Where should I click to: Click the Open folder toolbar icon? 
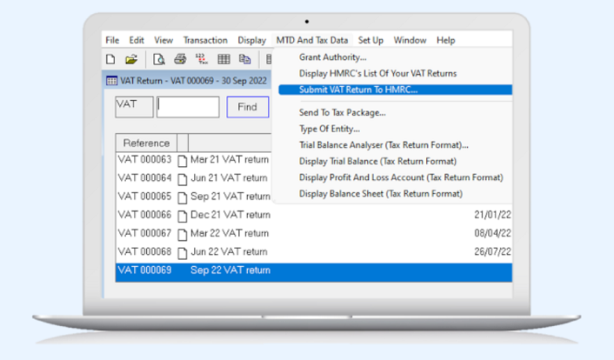click(131, 59)
